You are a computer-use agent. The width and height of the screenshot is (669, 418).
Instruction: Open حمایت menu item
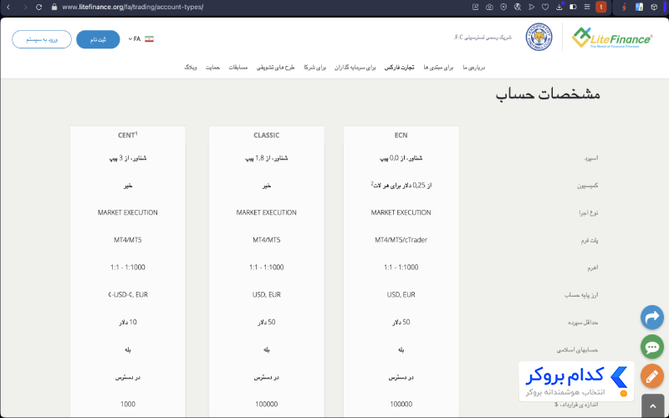(x=213, y=68)
